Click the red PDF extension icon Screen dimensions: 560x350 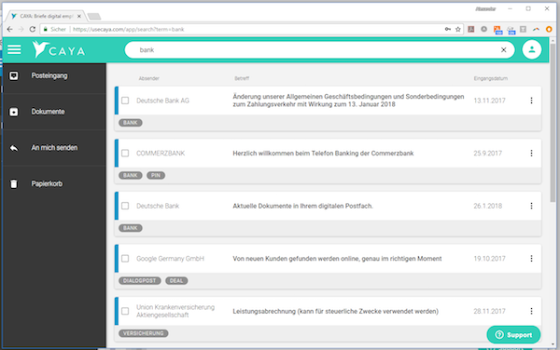click(x=471, y=29)
